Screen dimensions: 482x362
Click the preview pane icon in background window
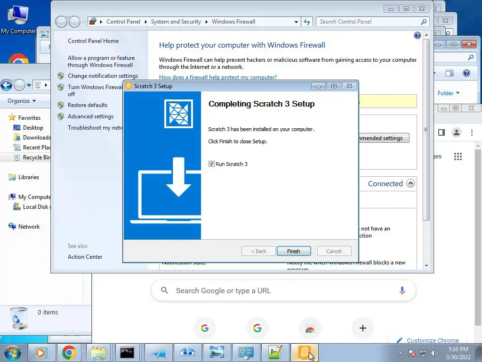[450, 73]
